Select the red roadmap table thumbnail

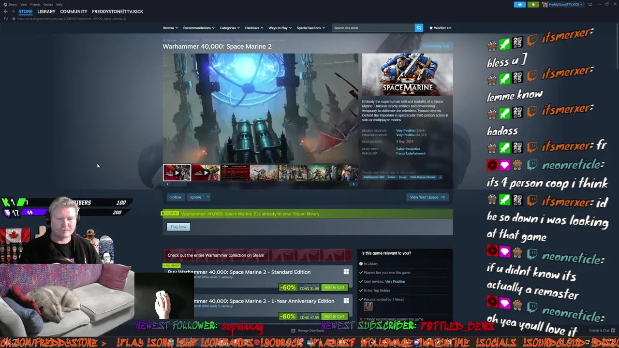[235, 173]
